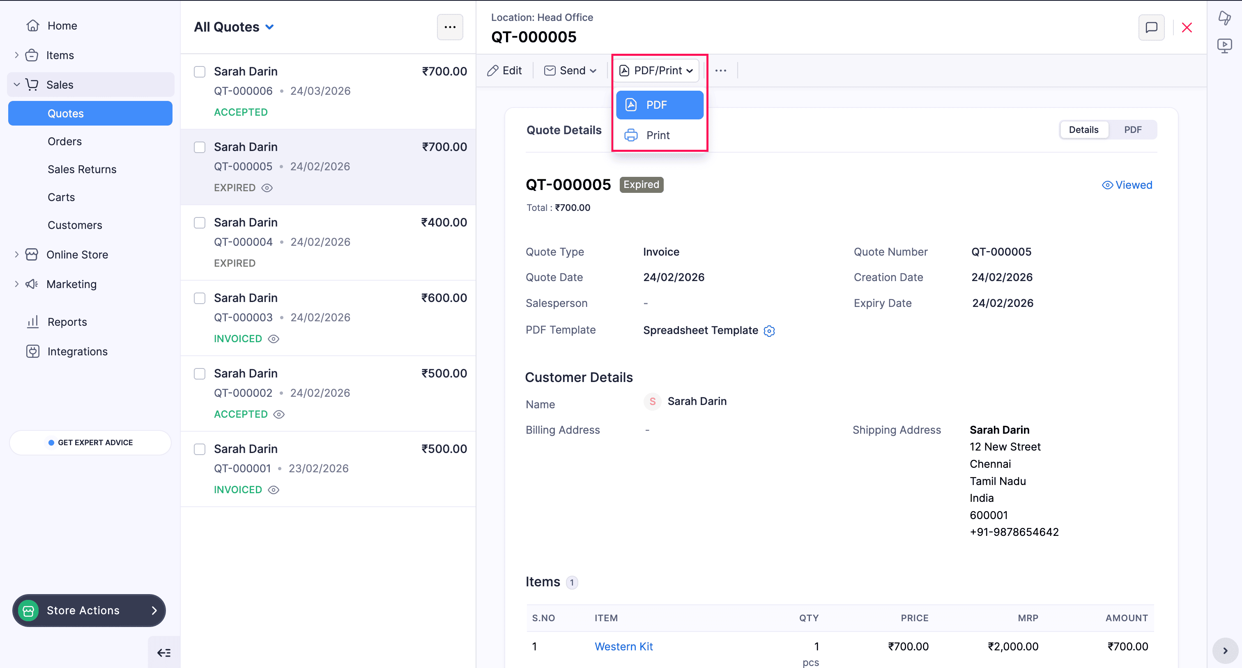The image size is (1242, 668).
Task: Open Reports from the sidebar
Action: pos(67,322)
